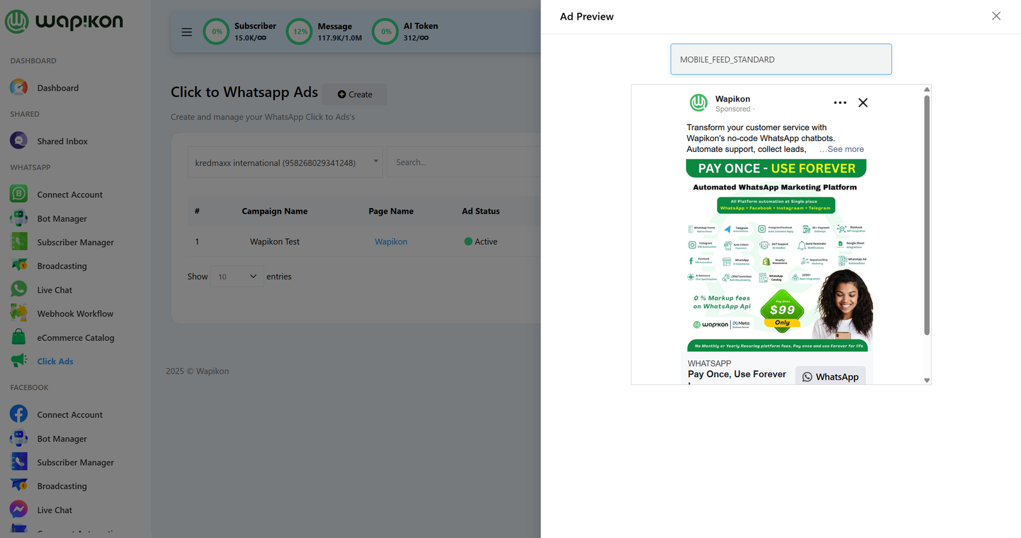
Task: Click the WhatsApp Broadcasting megaphone icon
Action: click(19, 265)
